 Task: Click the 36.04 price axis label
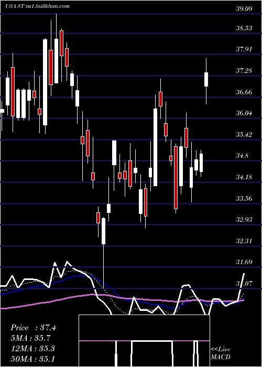tap(244, 113)
